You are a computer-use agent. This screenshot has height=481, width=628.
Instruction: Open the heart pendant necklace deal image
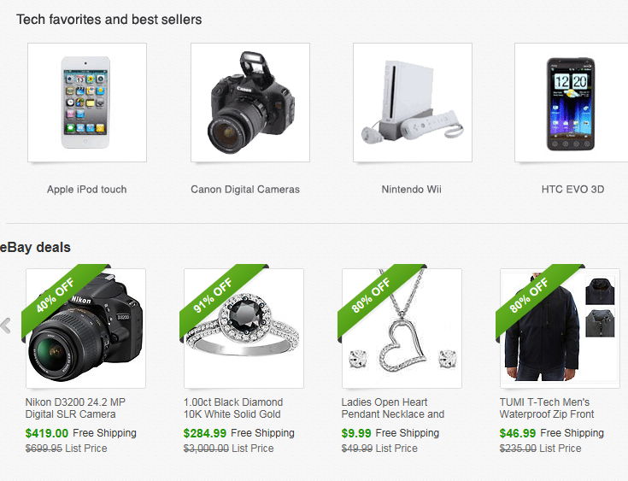tap(402, 328)
